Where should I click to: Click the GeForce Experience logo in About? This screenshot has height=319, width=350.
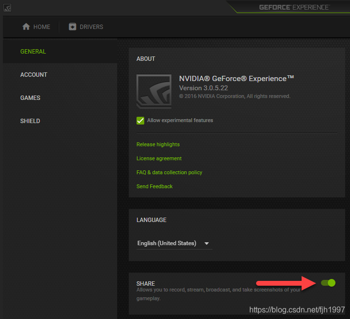tap(154, 91)
